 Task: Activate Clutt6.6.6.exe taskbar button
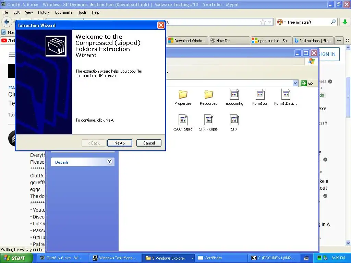(x=62, y=258)
